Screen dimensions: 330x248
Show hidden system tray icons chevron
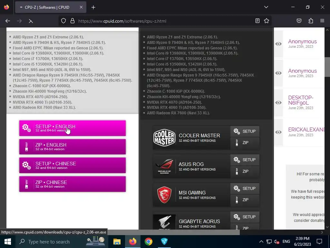[261, 242]
